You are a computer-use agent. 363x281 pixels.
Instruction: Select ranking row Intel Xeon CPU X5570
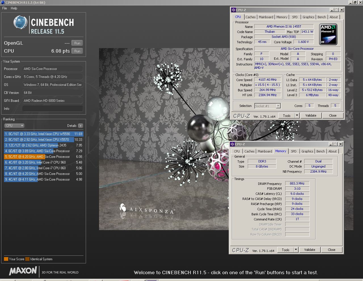pos(44,140)
